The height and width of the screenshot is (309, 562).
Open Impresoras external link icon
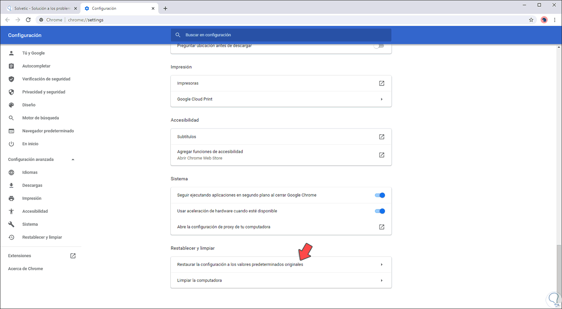[382, 83]
